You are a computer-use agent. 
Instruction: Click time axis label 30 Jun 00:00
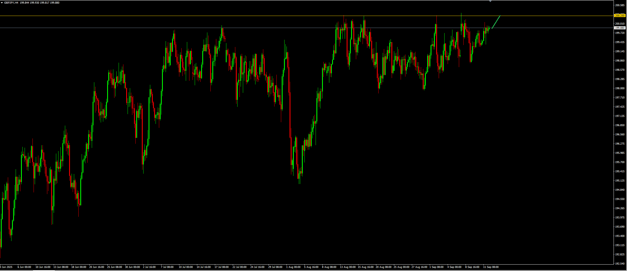click(132, 267)
